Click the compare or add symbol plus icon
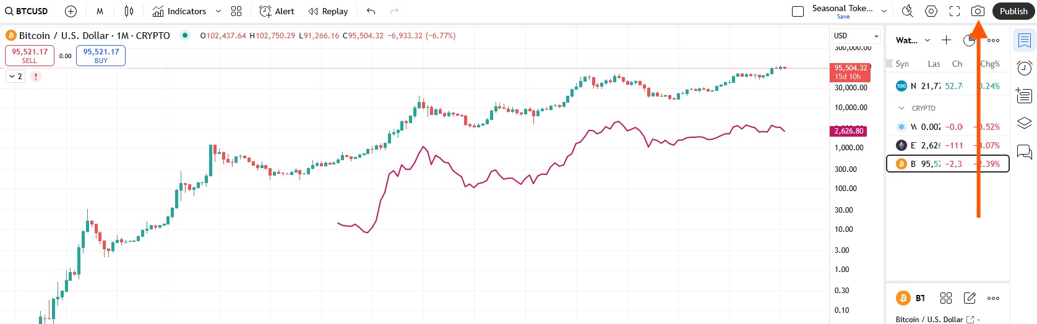Viewport: 1037px width, 324px height. 71,11
